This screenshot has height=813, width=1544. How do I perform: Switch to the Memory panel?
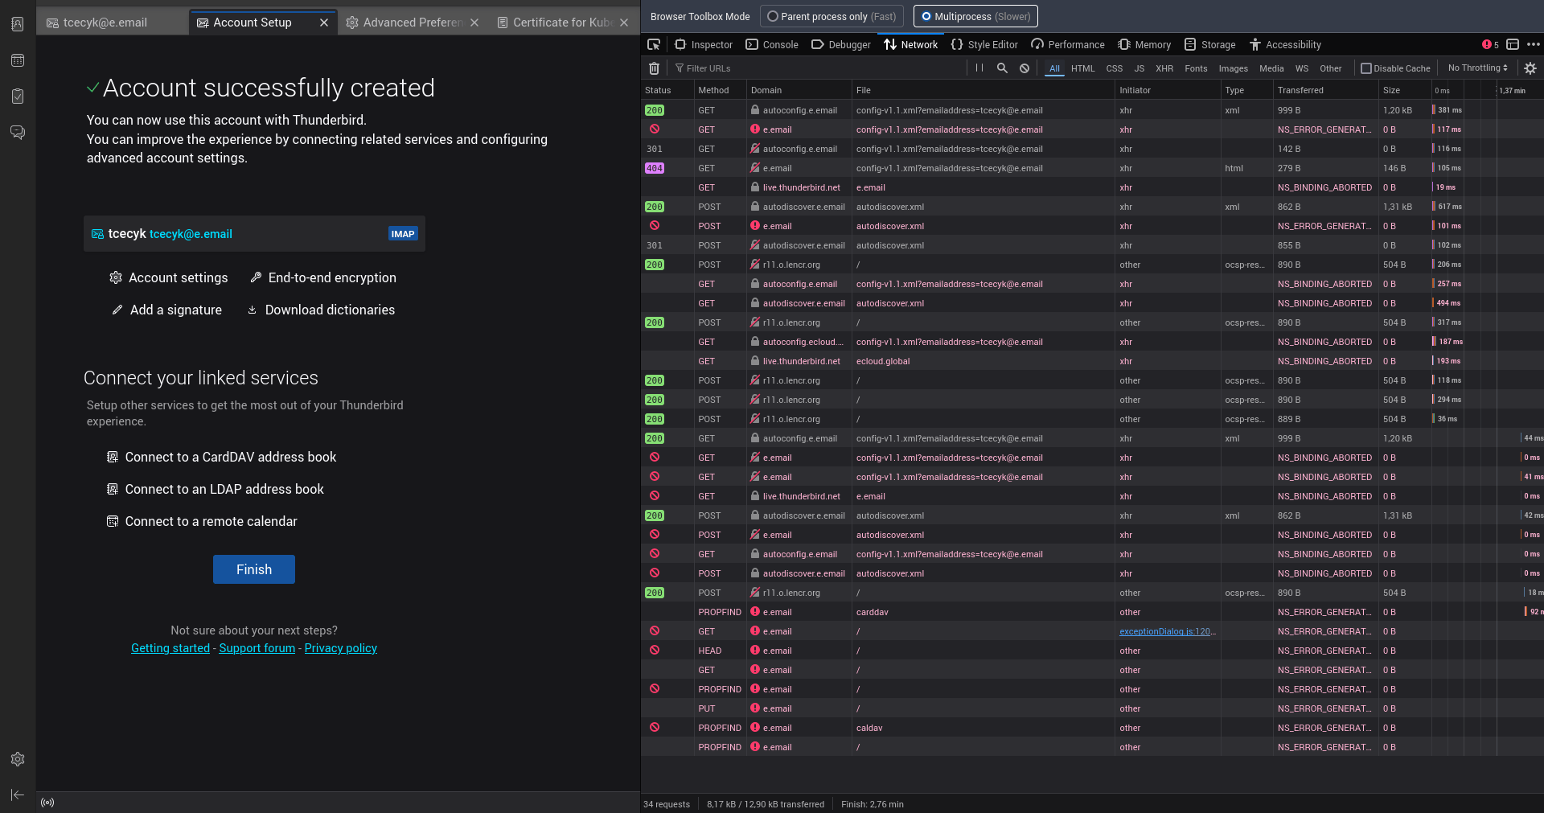tap(1144, 44)
